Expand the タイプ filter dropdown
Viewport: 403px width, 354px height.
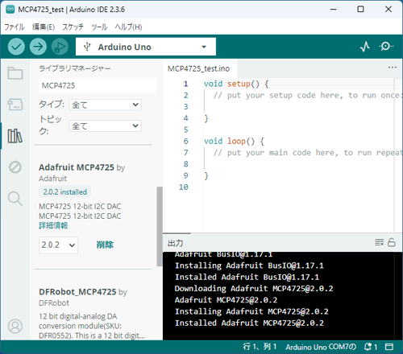106,105
